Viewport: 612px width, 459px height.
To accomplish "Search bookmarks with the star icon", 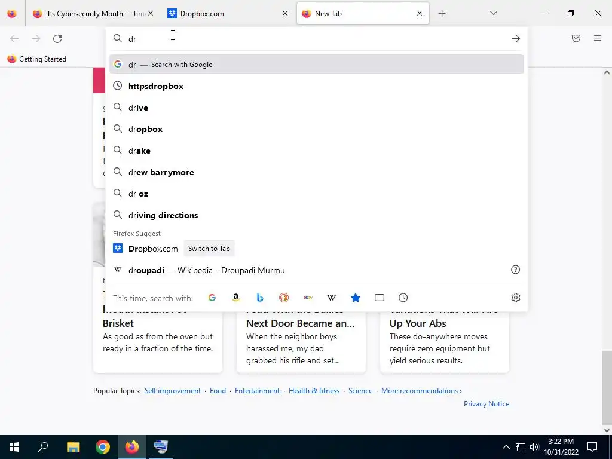I will pos(356,298).
